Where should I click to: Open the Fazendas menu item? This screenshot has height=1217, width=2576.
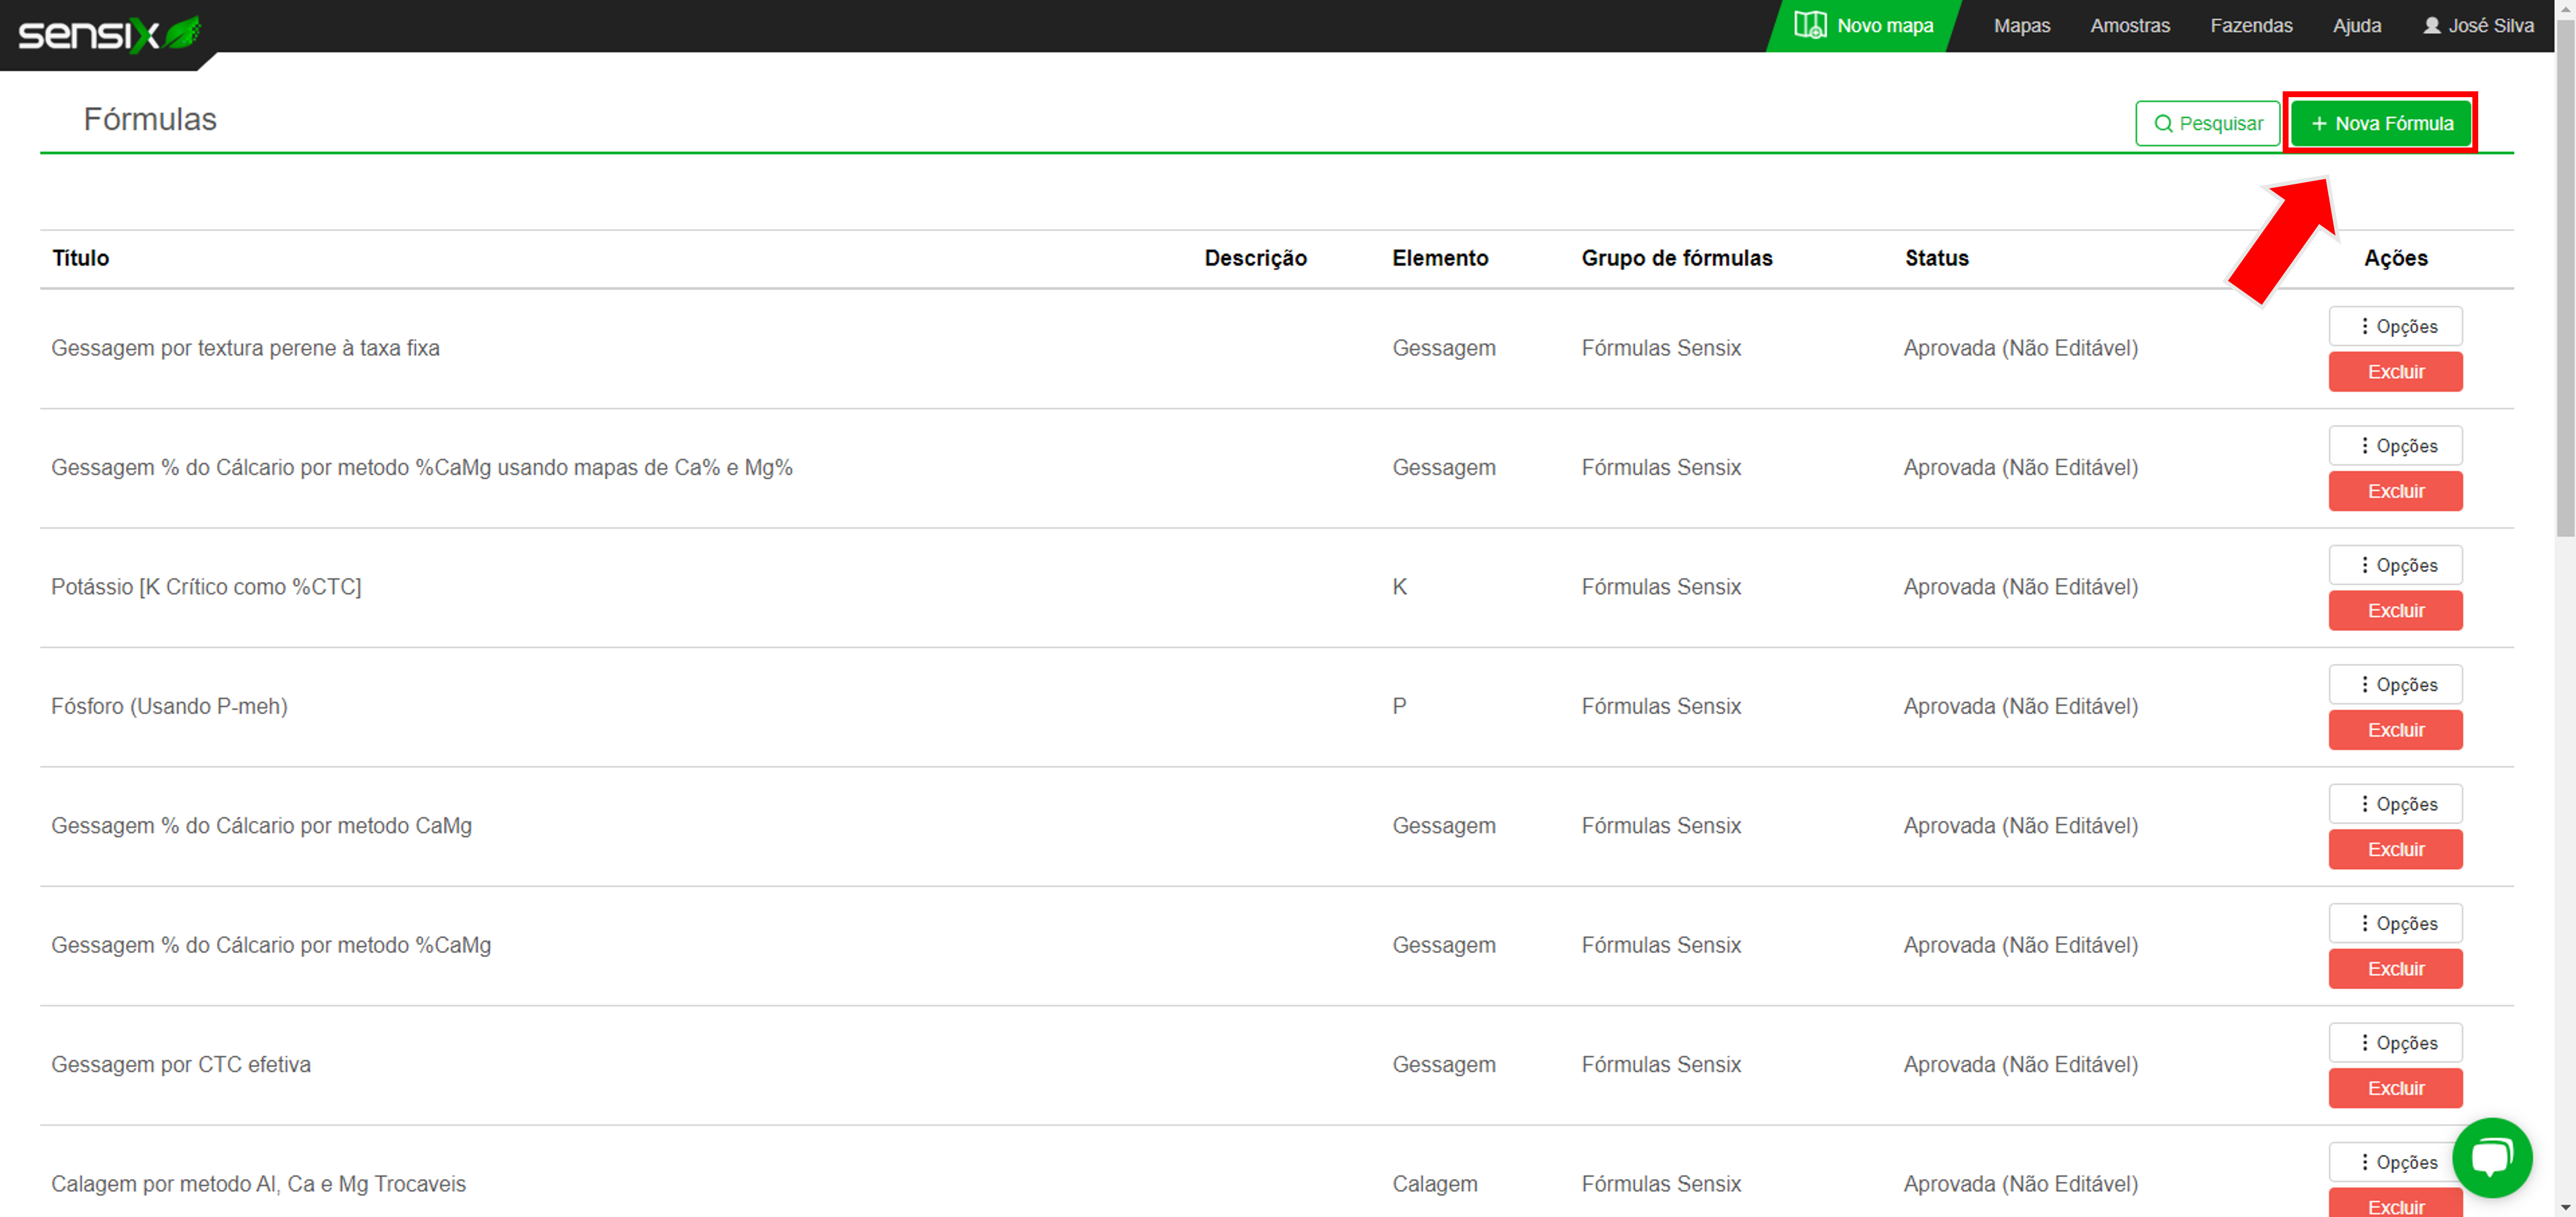(2250, 25)
